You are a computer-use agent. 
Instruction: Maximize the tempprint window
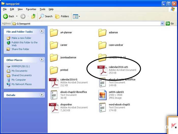pyautogui.click(x=169, y=4)
